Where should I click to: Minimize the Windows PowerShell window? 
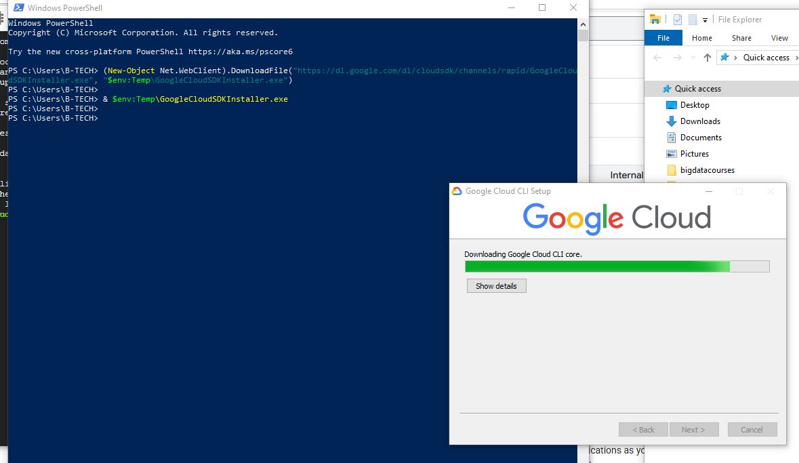(x=512, y=7)
